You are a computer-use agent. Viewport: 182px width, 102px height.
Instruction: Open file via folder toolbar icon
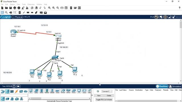pyautogui.click(x=6, y=8)
